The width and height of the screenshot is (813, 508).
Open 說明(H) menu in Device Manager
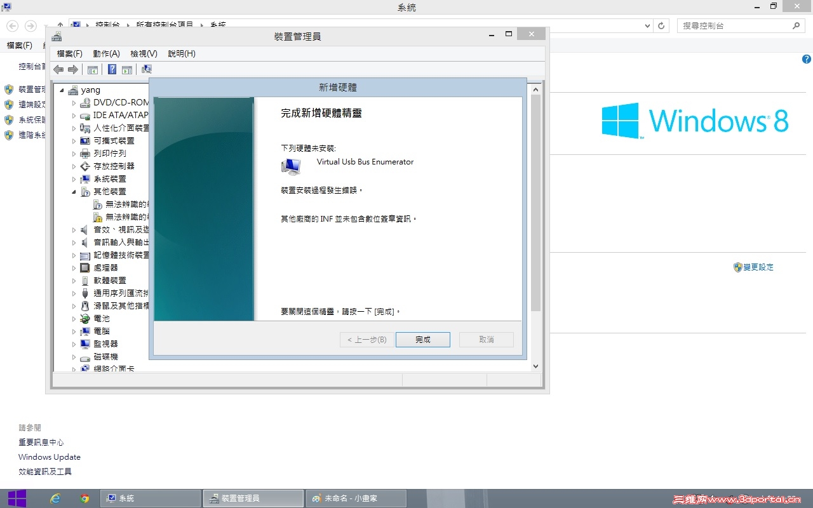pyautogui.click(x=182, y=54)
